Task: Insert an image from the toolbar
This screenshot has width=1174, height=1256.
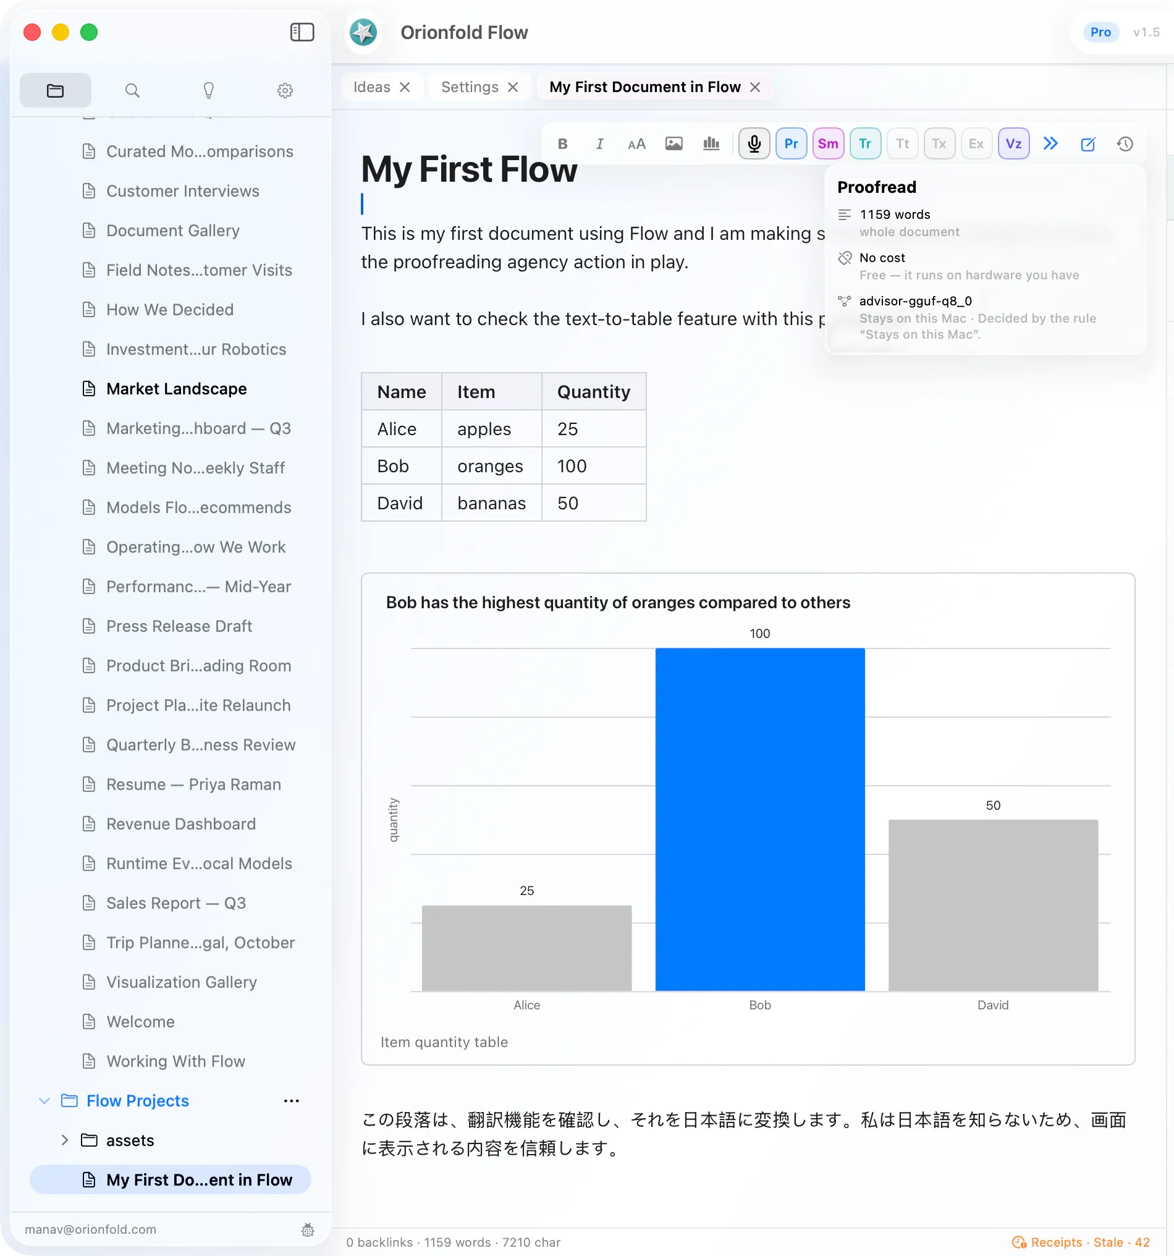Action: [x=674, y=144]
